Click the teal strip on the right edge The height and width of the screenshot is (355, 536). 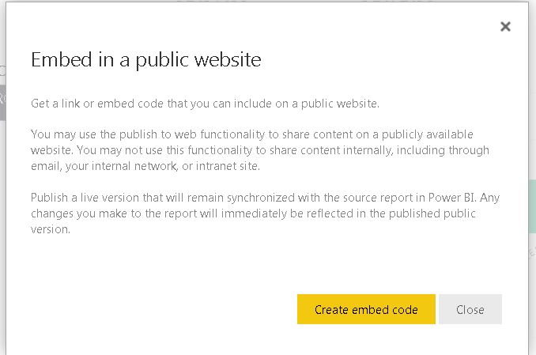[x=532, y=206]
